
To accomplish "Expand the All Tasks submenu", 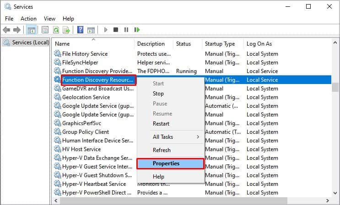I will tap(171, 137).
